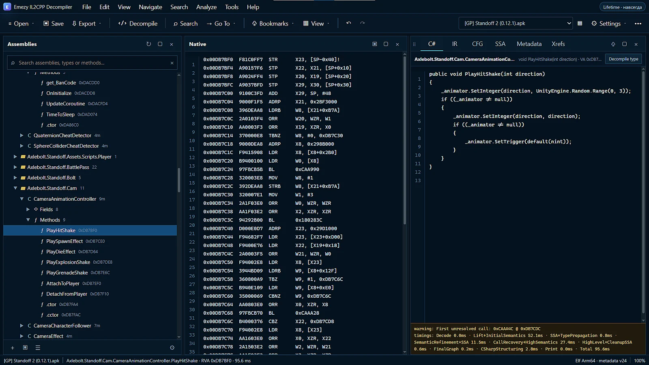Open the Analyze menu
This screenshot has height=365, width=649.
click(206, 7)
